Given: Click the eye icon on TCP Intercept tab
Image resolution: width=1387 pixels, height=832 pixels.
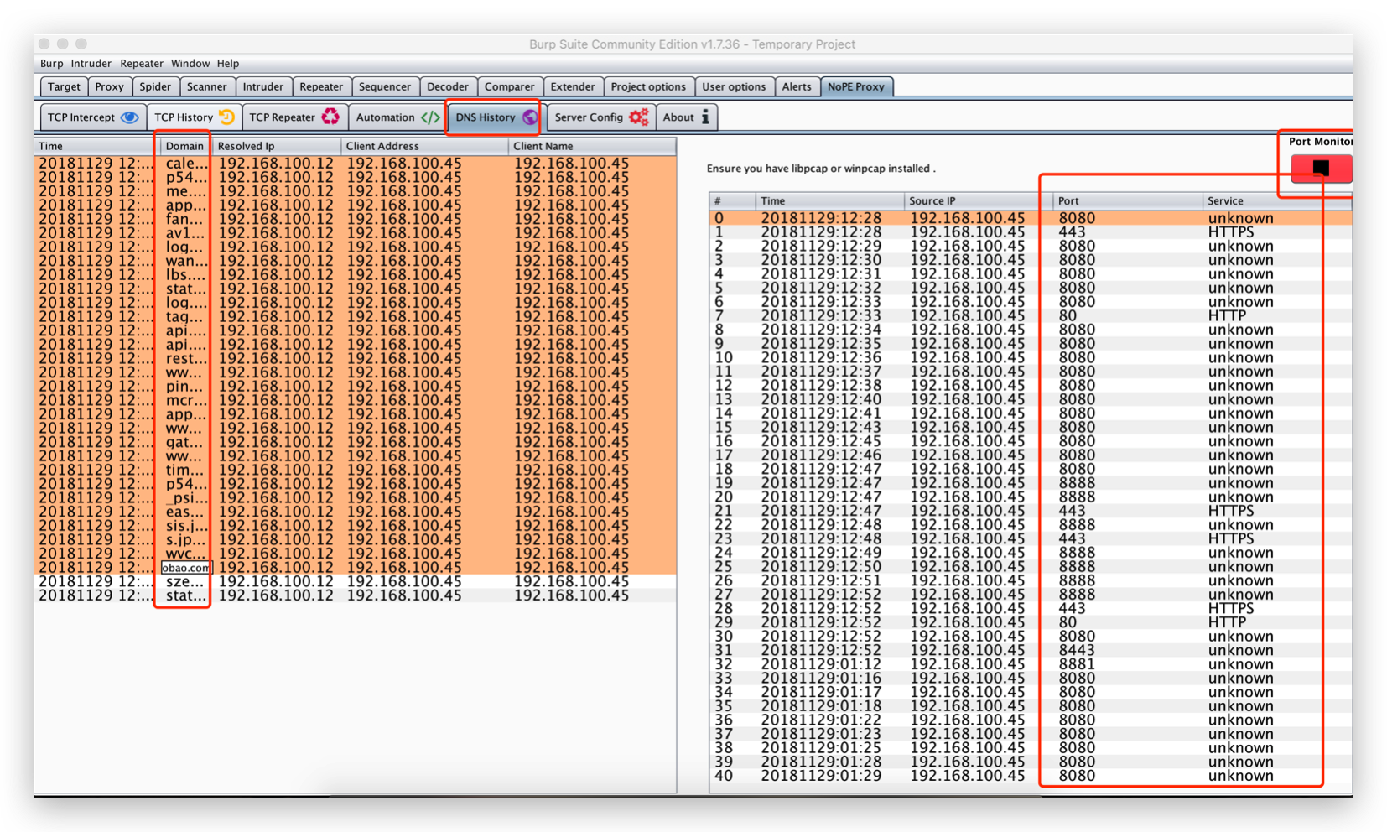Looking at the screenshot, I should (130, 117).
